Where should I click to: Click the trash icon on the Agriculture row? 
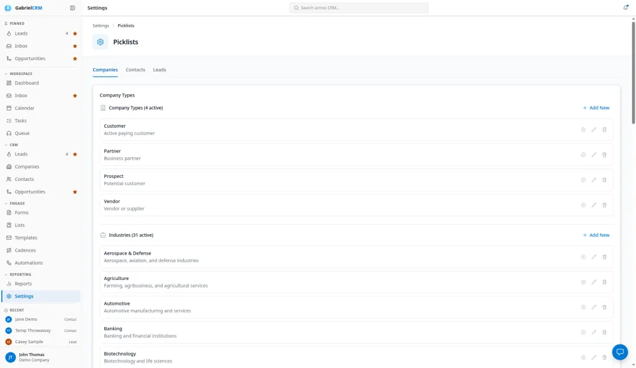(604, 282)
